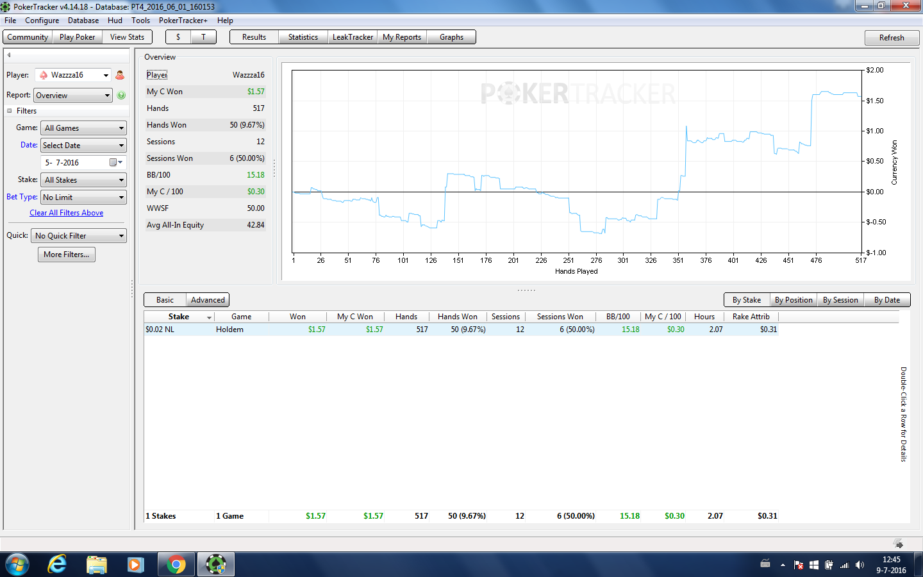This screenshot has height=577, width=923.
Task: Expand the Stake filter dropdown
Action: point(83,180)
